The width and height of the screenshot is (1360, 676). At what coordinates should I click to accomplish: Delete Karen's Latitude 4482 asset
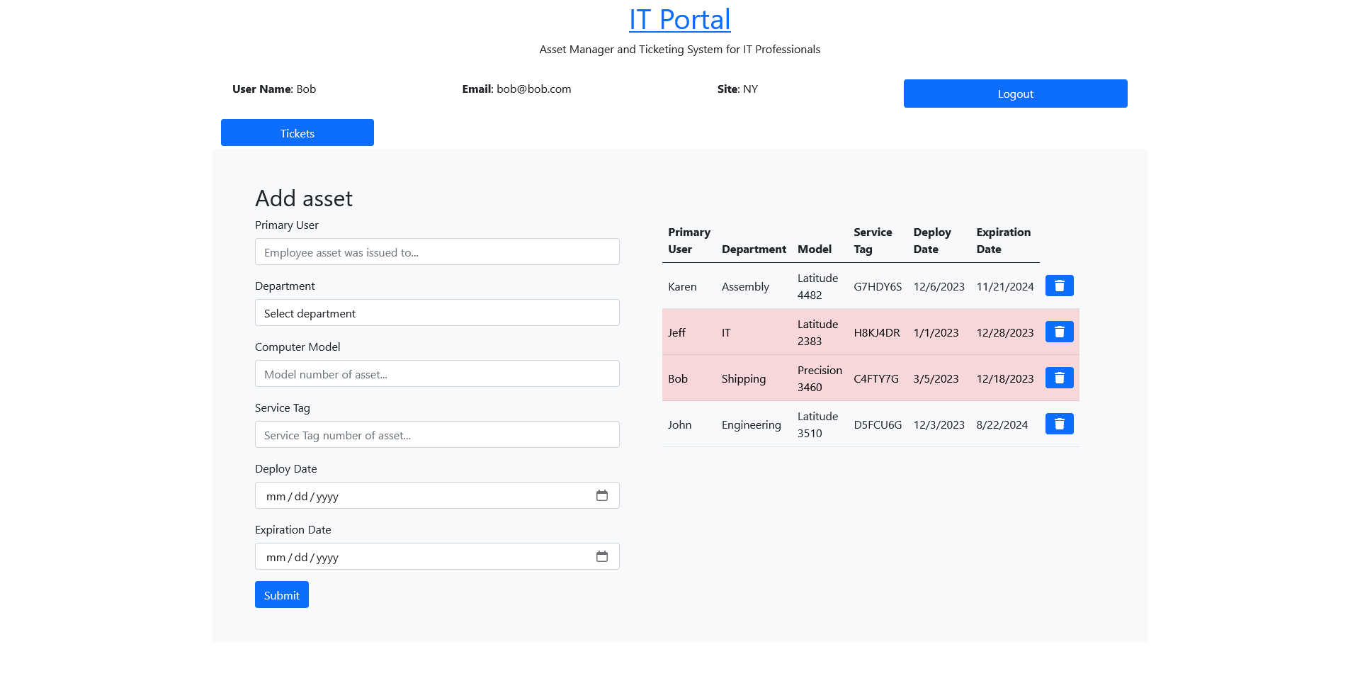pos(1059,286)
